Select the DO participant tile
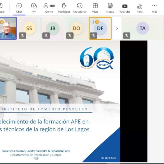Viewport: 164px width, 164px height. click(x=77, y=28)
